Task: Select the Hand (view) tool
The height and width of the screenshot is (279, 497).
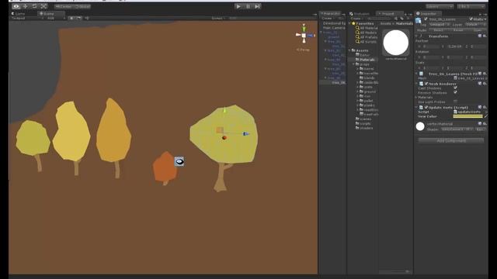Action: click(16, 6)
